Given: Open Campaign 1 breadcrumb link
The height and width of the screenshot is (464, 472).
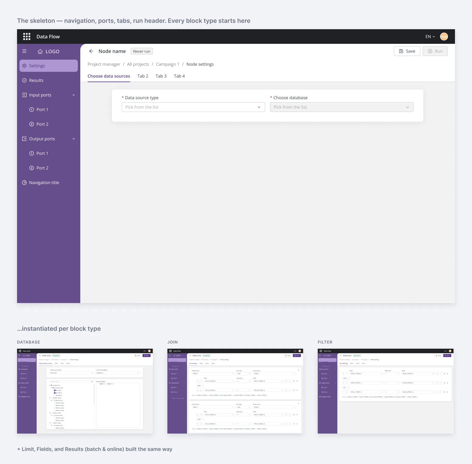Looking at the screenshot, I should click(x=168, y=64).
